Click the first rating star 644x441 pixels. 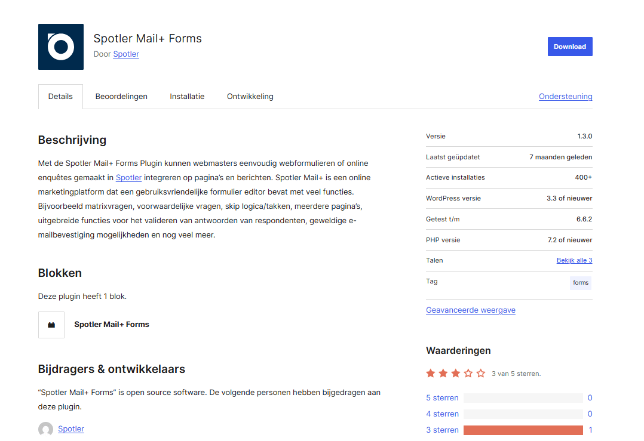click(430, 374)
